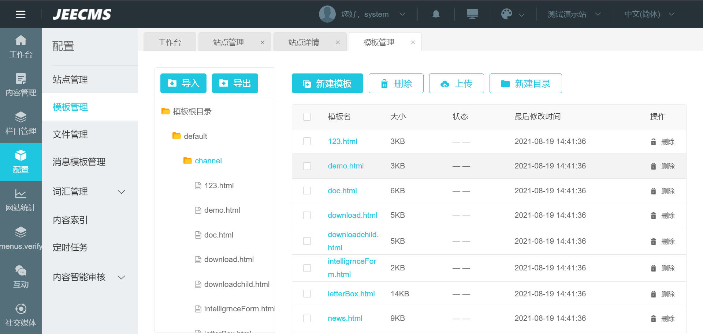The height and width of the screenshot is (334, 703).
Task: Check the box for downloadchild.html
Action: 307,241
